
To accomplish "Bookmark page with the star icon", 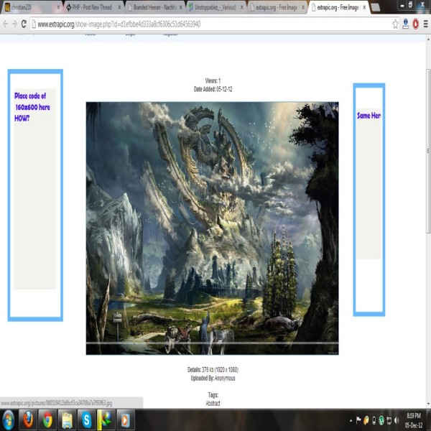I will click(x=395, y=24).
